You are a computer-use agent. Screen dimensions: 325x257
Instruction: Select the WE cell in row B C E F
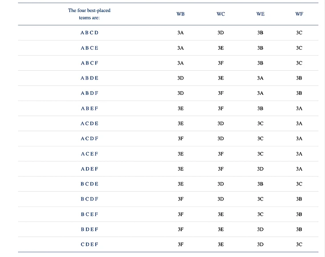coord(260,214)
